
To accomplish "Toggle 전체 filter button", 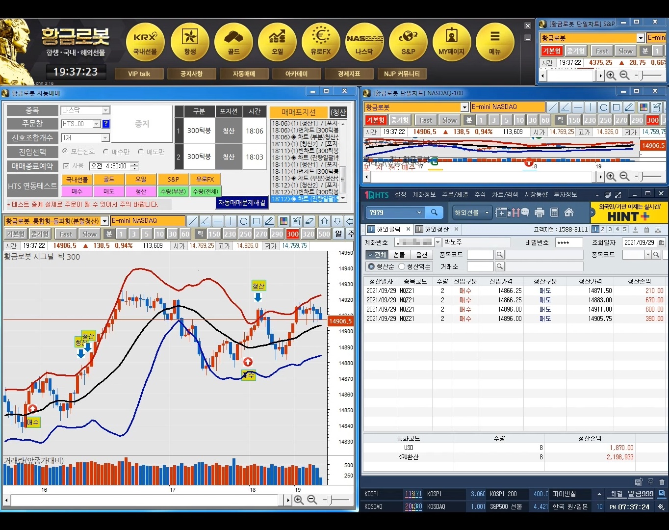I will (377, 255).
